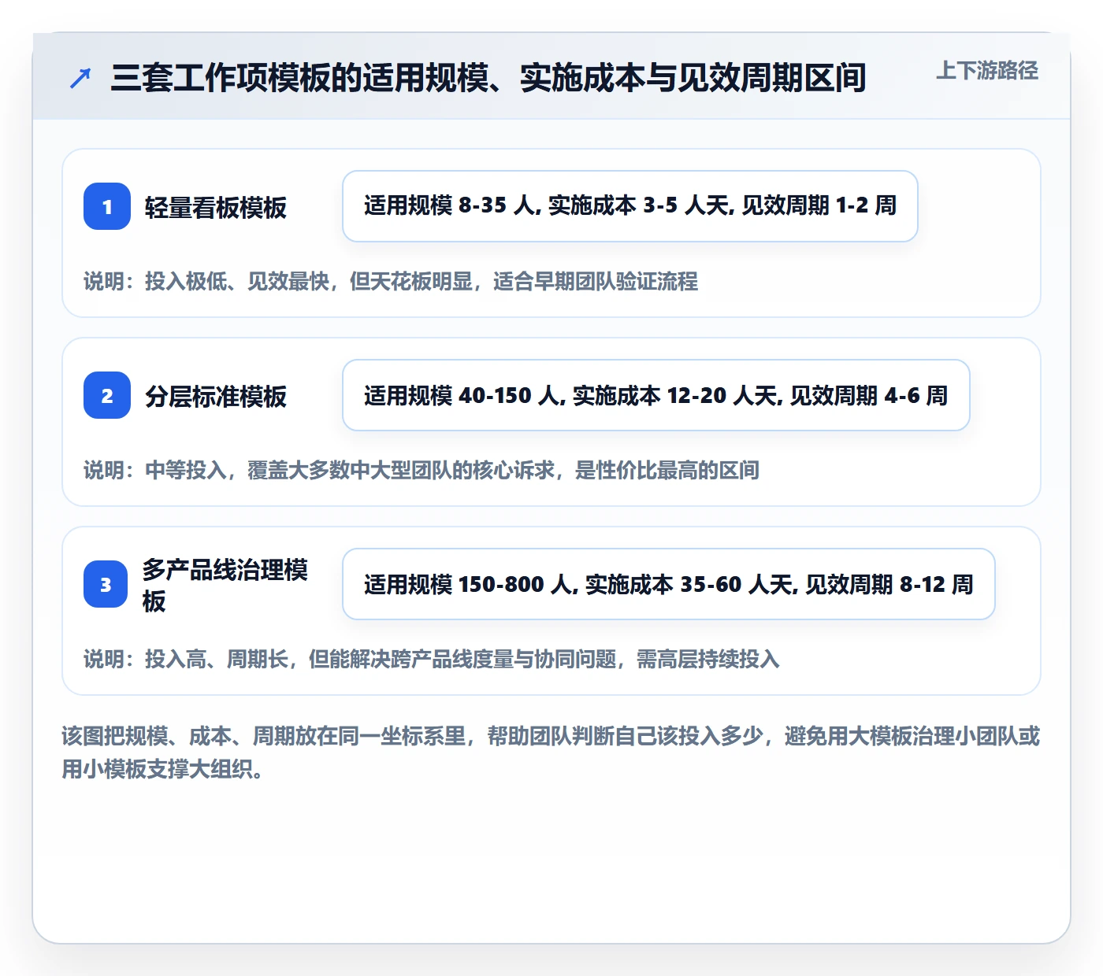Click the heading 三套工作项模板的适用规模

[488, 78]
